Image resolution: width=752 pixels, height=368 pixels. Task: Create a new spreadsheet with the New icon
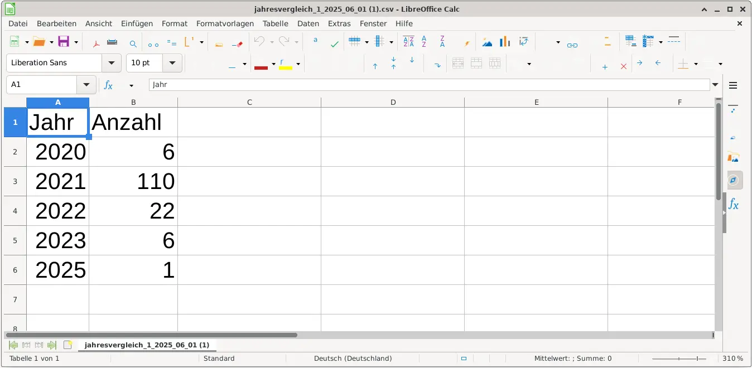[x=15, y=42]
